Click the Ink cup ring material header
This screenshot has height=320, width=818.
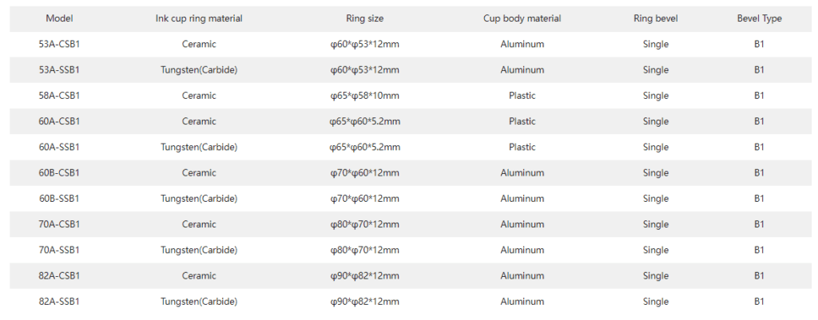pos(199,18)
